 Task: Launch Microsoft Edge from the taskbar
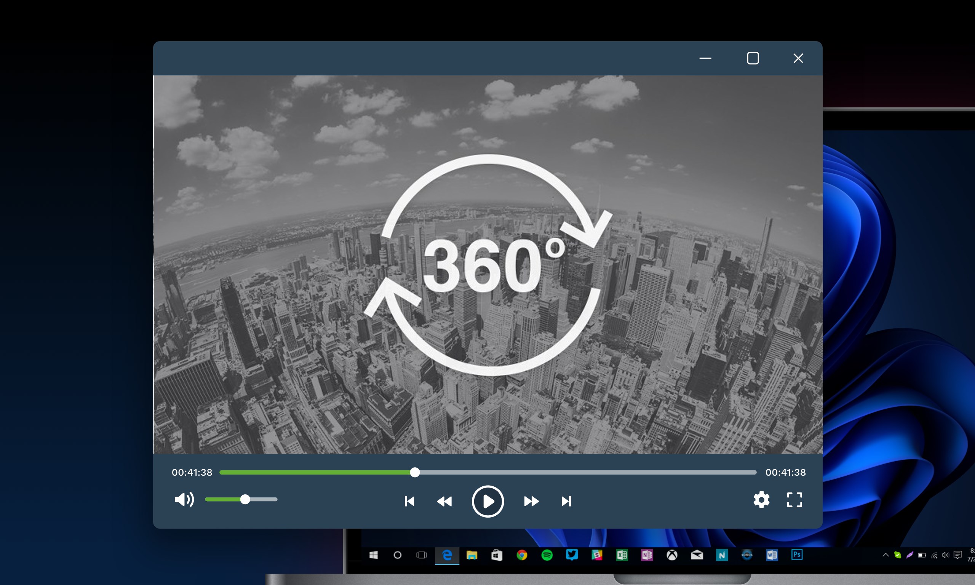(446, 554)
